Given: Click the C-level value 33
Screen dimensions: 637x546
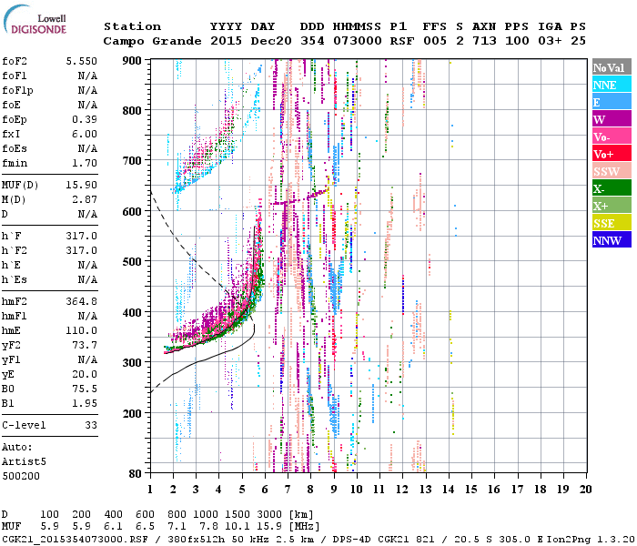Looking at the screenshot, I should point(91,425).
